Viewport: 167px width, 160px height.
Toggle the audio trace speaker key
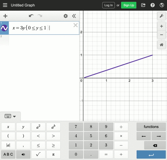point(23,154)
